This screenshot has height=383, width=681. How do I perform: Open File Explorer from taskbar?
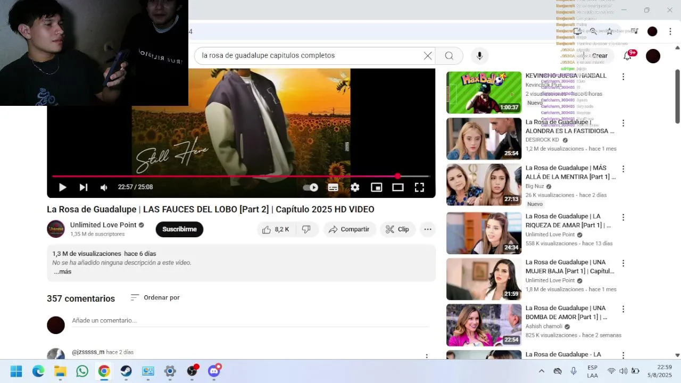pyautogui.click(x=60, y=371)
